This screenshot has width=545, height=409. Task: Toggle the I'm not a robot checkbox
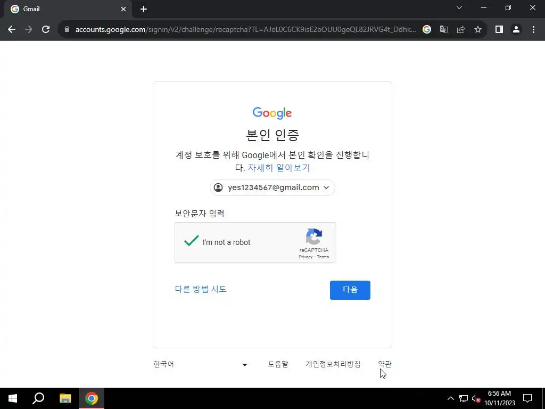191,241
